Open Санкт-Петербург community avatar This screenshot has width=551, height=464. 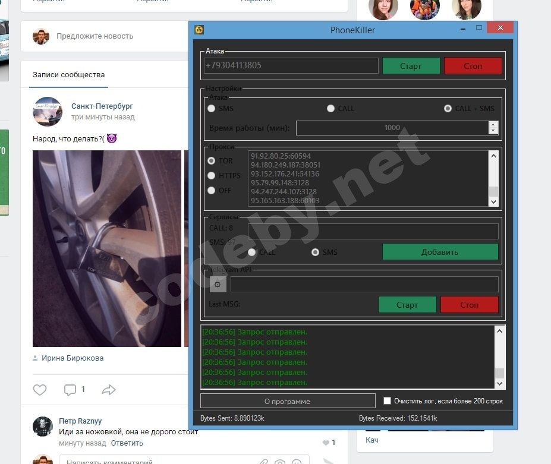point(48,112)
